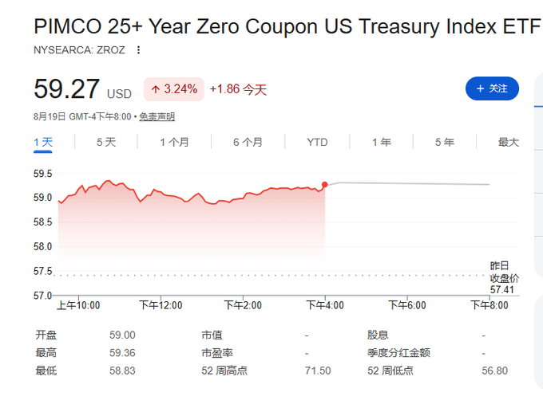
Task: Show the 6 个月 chart range
Action: 248,142
